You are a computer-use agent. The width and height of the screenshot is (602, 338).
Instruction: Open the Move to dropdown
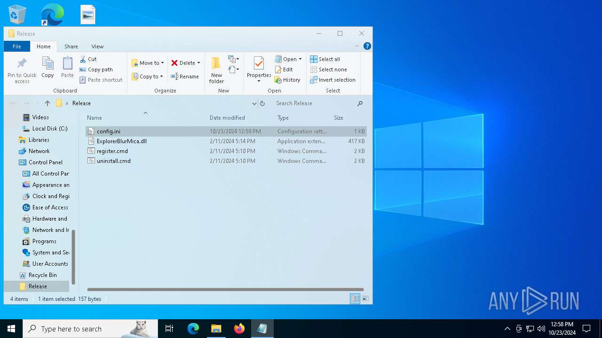147,63
